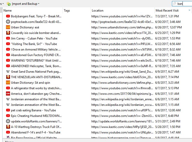Click the search field containing 'ban'
Image resolution: width=192 pixels, height=142 pixels.
click(x=182, y=4)
